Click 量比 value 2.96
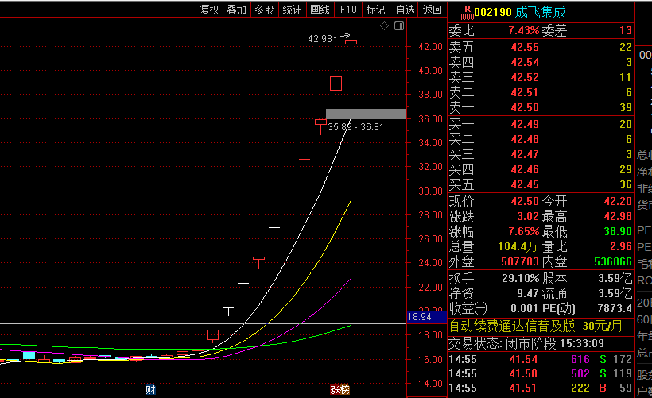This screenshot has height=398, width=652. [x=621, y=246]
